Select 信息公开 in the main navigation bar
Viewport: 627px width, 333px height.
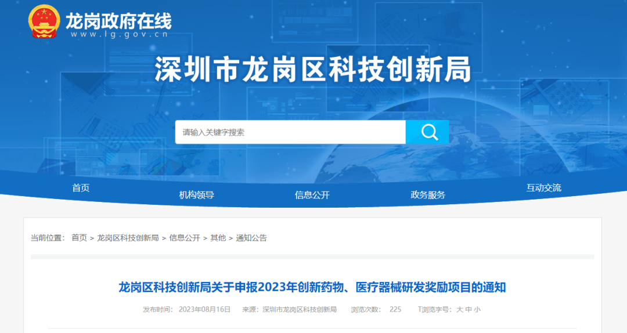(312, 195)
